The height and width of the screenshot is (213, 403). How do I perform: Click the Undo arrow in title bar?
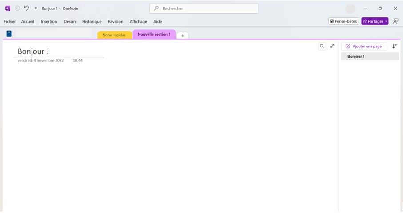tap(27, 8)
